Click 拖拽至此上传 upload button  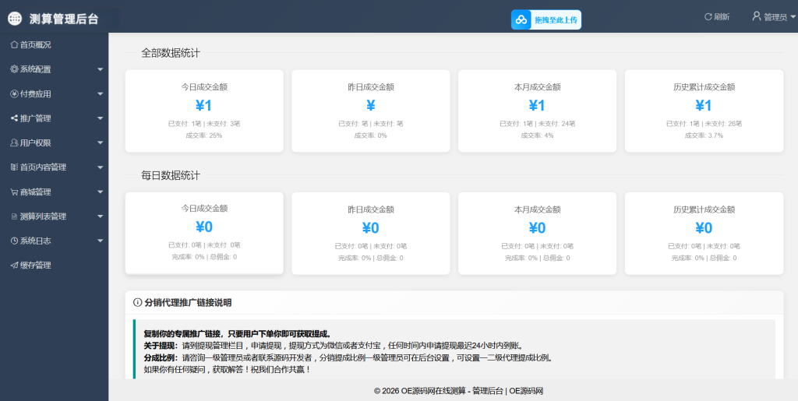point(546,19)
